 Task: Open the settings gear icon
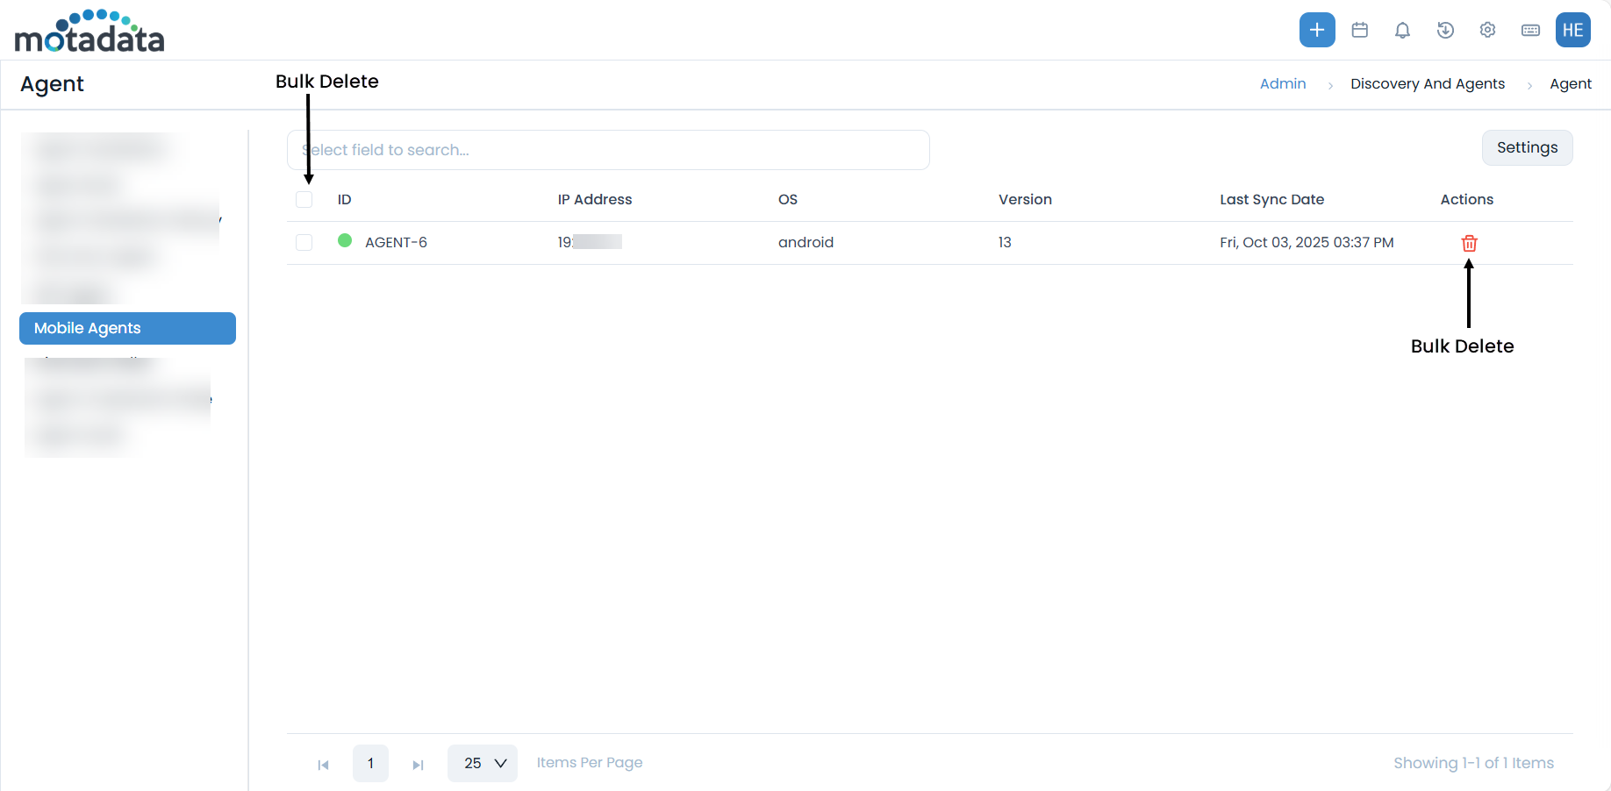tap(1487, 30)
